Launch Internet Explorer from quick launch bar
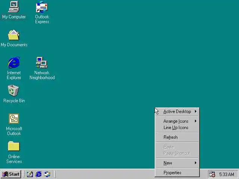The image size is (239, 179). [x=38, y=174]
